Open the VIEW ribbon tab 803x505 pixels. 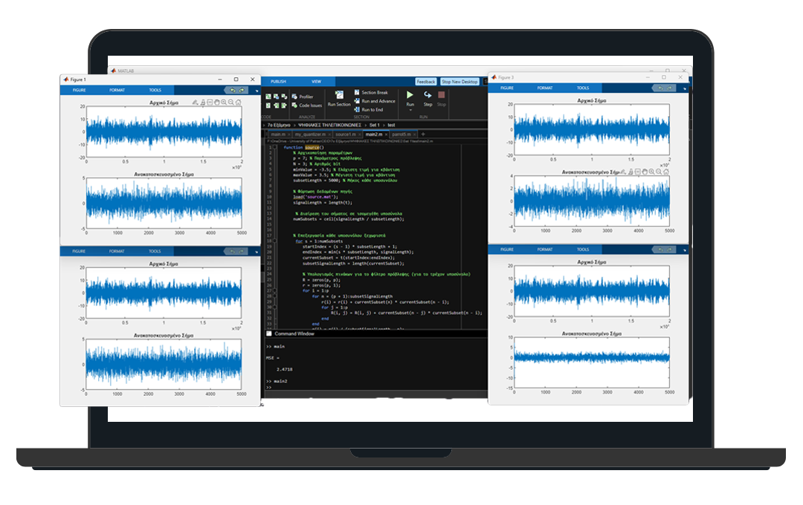(x=316, y=82)
